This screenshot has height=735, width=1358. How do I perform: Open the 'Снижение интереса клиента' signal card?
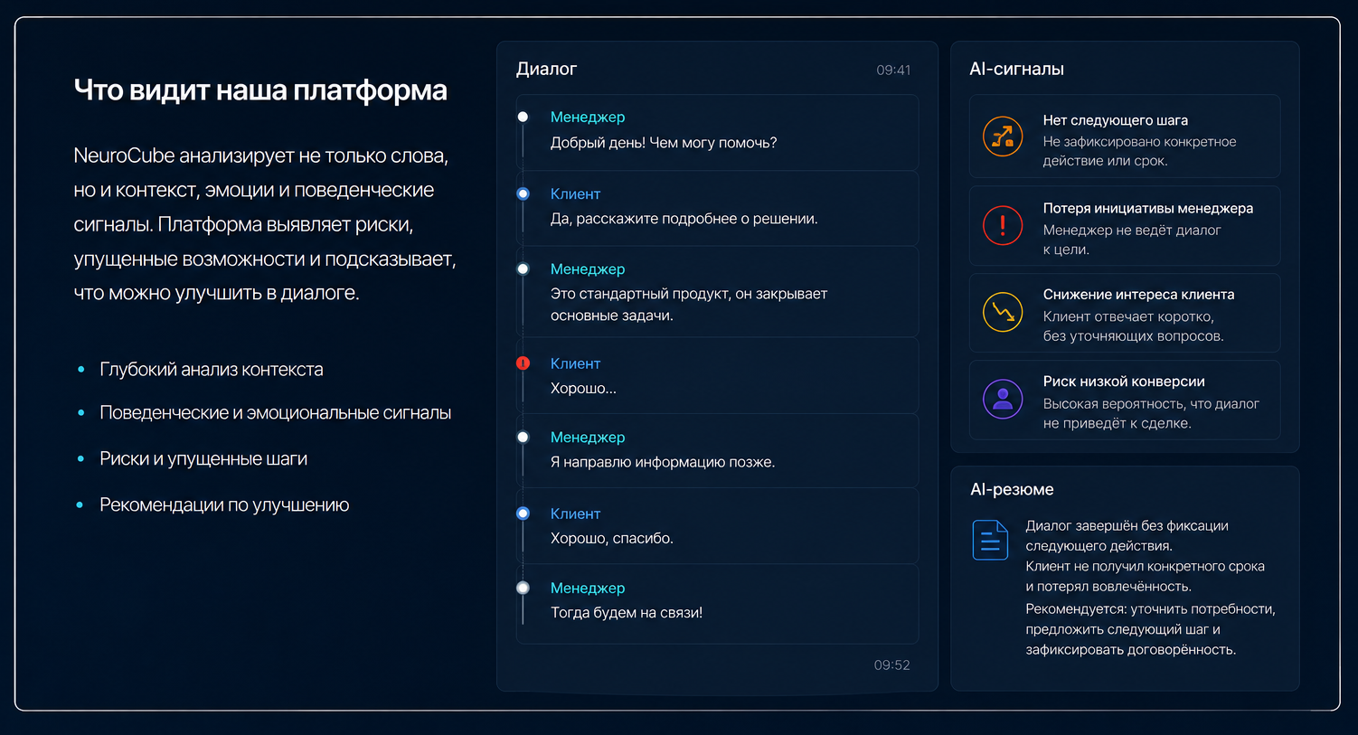point(1125,313)
